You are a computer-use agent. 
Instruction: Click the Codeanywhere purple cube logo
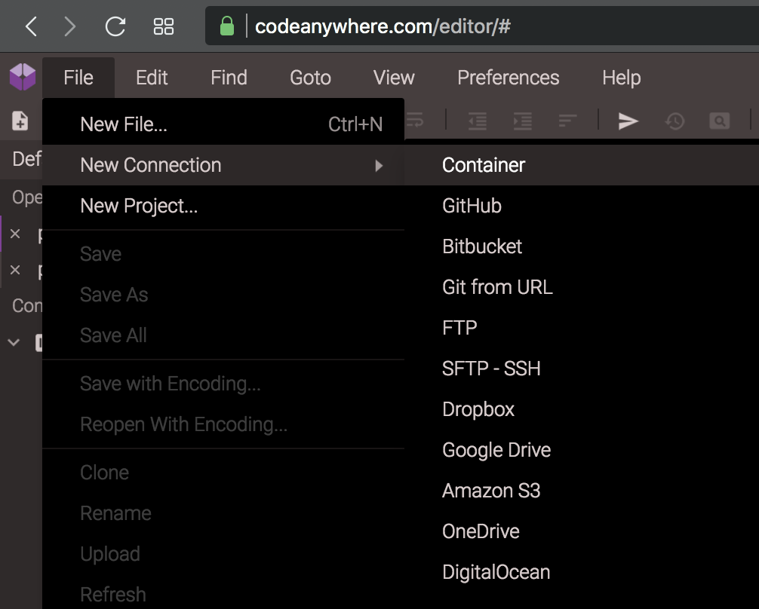pyautogui.click(x=23, y=77)
